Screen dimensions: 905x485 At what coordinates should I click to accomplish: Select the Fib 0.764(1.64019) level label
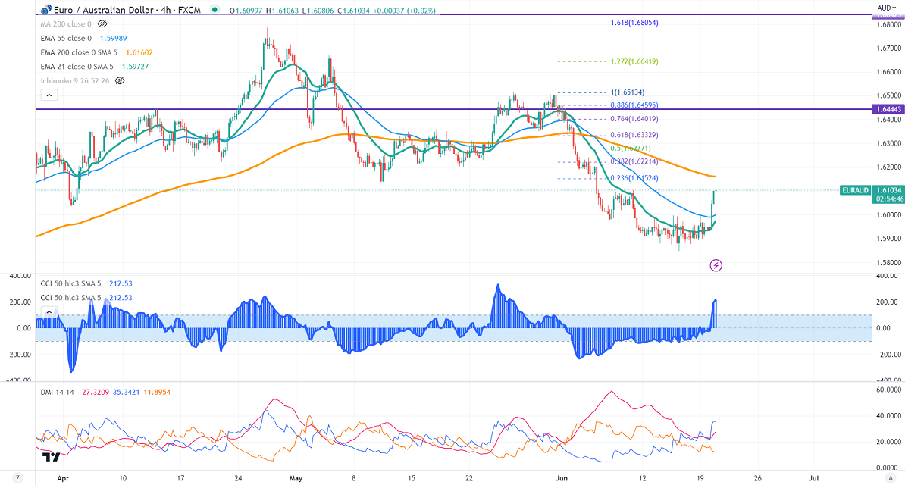634,119
